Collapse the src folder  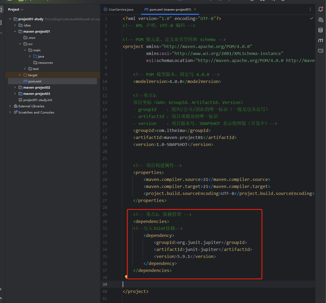[20, 44]
